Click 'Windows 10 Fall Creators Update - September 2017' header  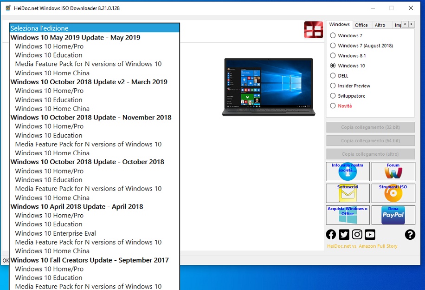coord(94,260)
